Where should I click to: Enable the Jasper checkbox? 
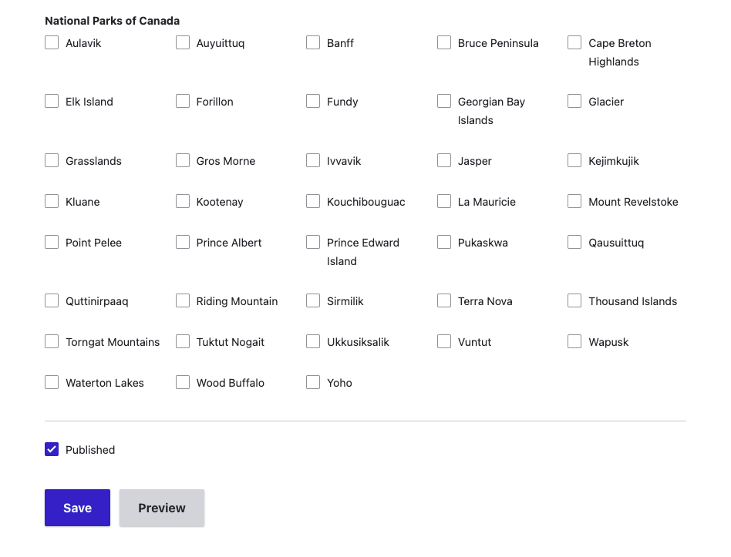tap(444, 161)
